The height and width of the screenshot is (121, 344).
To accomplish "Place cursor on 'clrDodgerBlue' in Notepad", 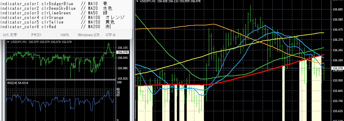I will [57, 4].
